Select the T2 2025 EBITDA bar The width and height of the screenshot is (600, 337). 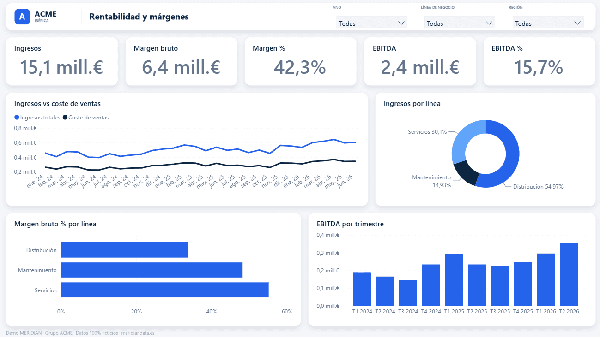[477, 285]
